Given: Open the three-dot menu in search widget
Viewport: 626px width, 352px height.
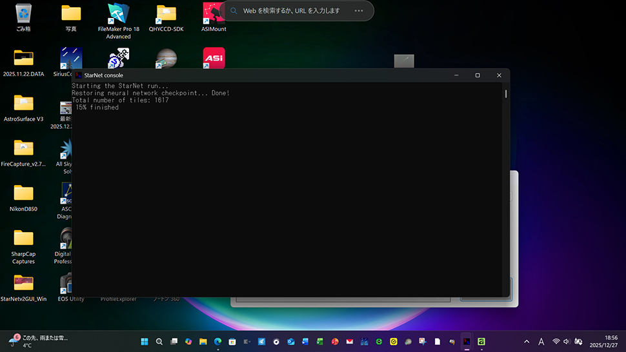Looking at the screenshot, I should click(359, 11).
